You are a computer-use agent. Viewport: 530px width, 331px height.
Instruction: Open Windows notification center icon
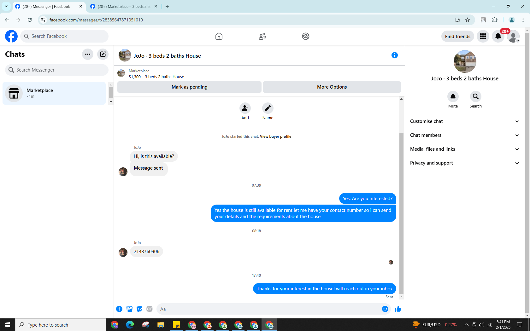tap(520, 325)
